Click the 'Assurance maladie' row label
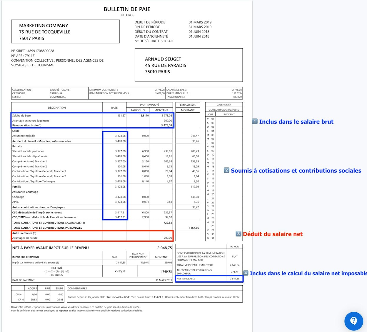 click(24, 136)
